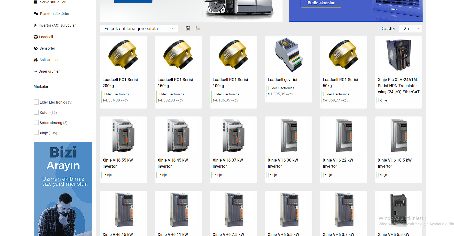Click Xinje VH6 5.5 kW inverter image
The image size is (454, 236).
289,210
